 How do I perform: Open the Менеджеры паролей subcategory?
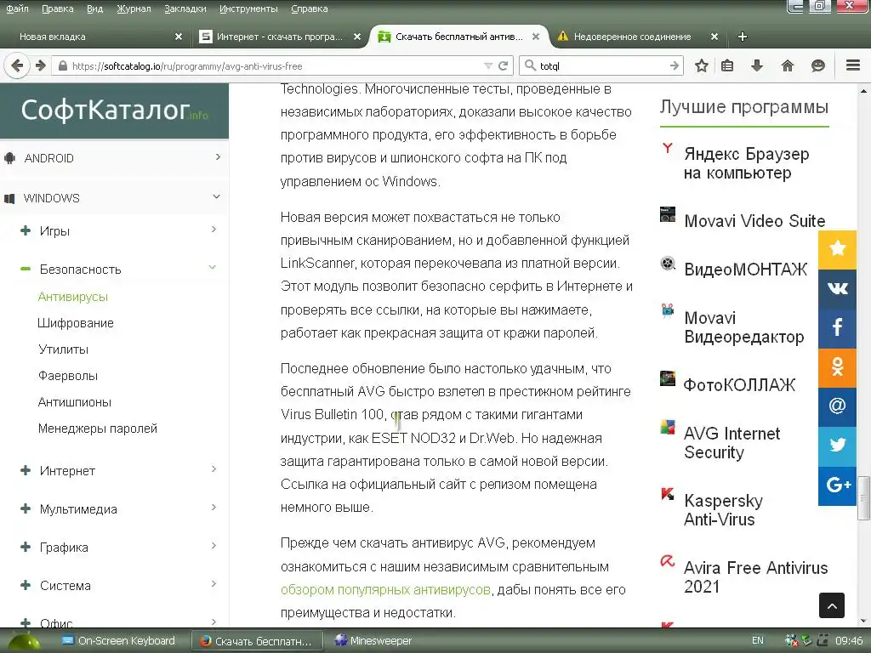point(98,429)
